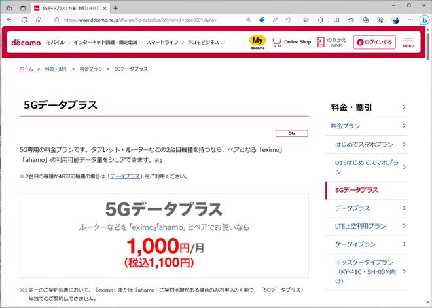The image size is (432, 308).
Task: Open the blue shopping tag icon
Action: tap(262, 20)
